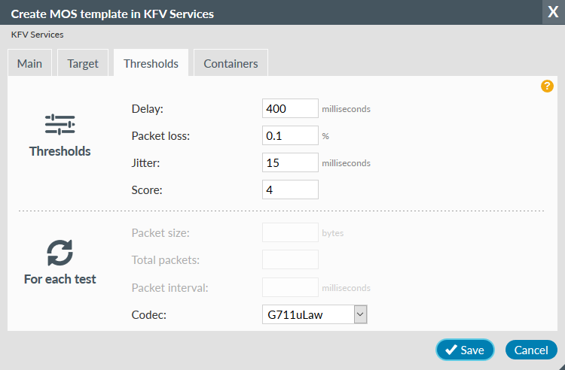Click the checkmark icon on Save
The width and height of the screenshot is (565, 370).
click(451, 350)
